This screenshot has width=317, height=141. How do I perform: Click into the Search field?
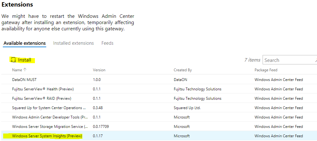click(x=289, y=60)
